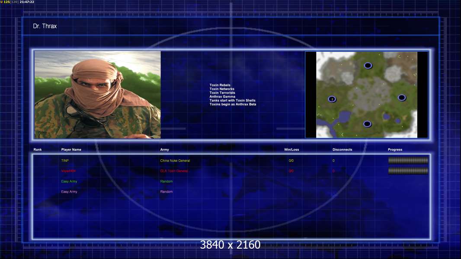The height and width of the screenshot is (259, 461).
Task: Click the Disconnects column header
Action: click(342, 150)
